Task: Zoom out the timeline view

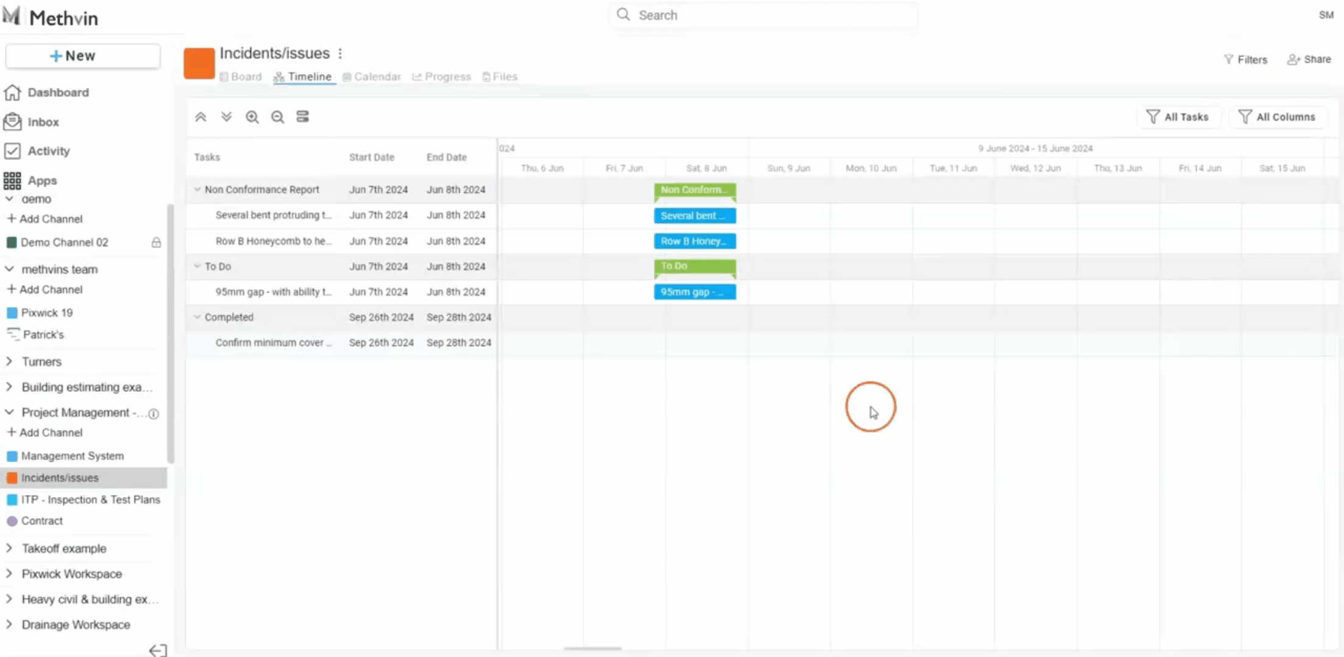Action: (278, 117)
